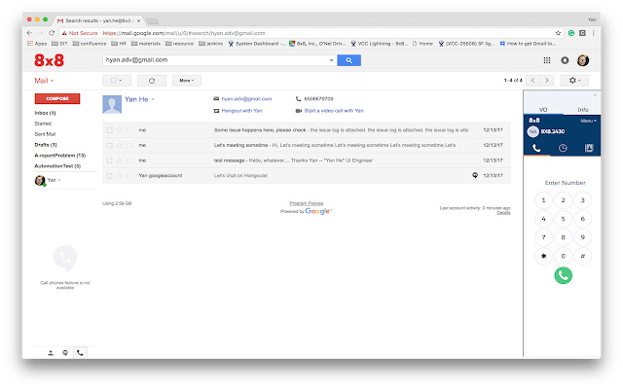Open the confluence bookmark folder

click(x=90, y=44)
